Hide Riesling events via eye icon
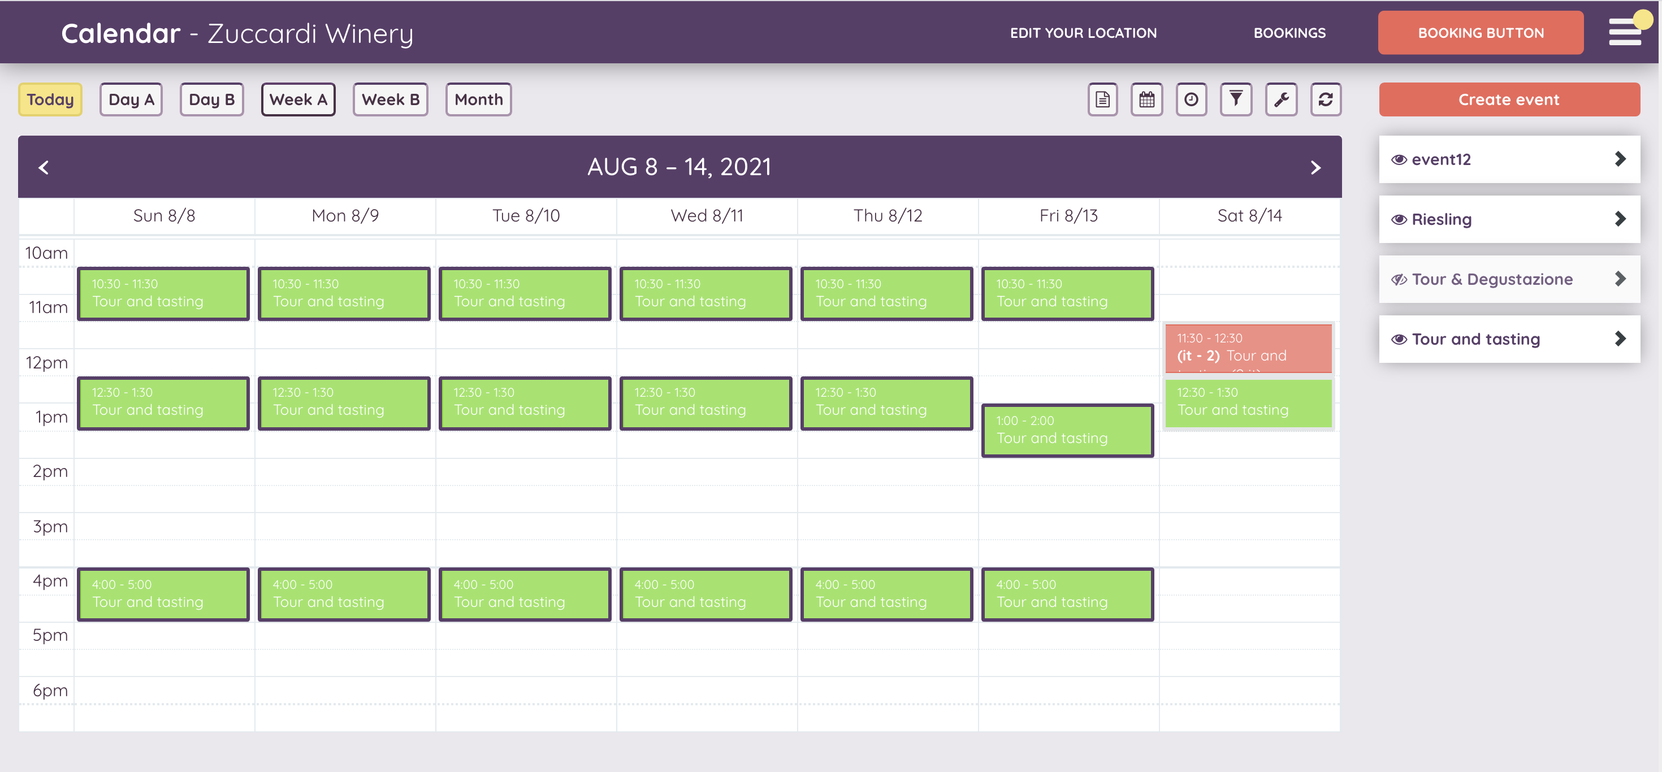 [1399, 220]
